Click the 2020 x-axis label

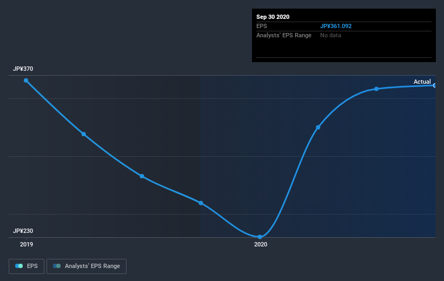(x=261, y=244)
